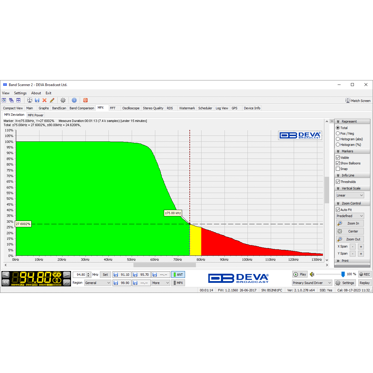Click the frequency MHz input field

point(80,275)
